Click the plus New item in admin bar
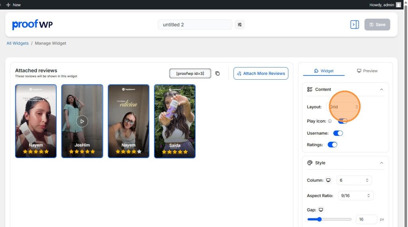 [x=13, y=5]
